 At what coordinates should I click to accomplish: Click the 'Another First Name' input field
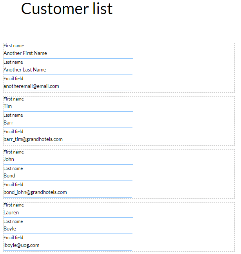[x=68, y=53]
